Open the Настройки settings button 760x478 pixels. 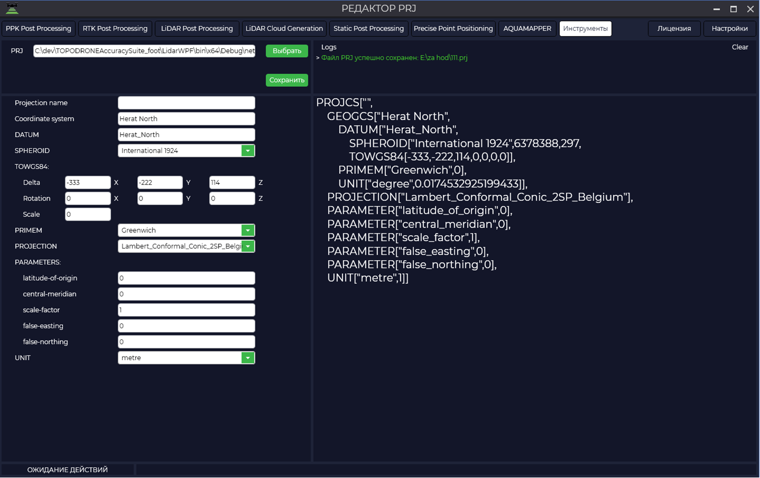pos(730,28)
